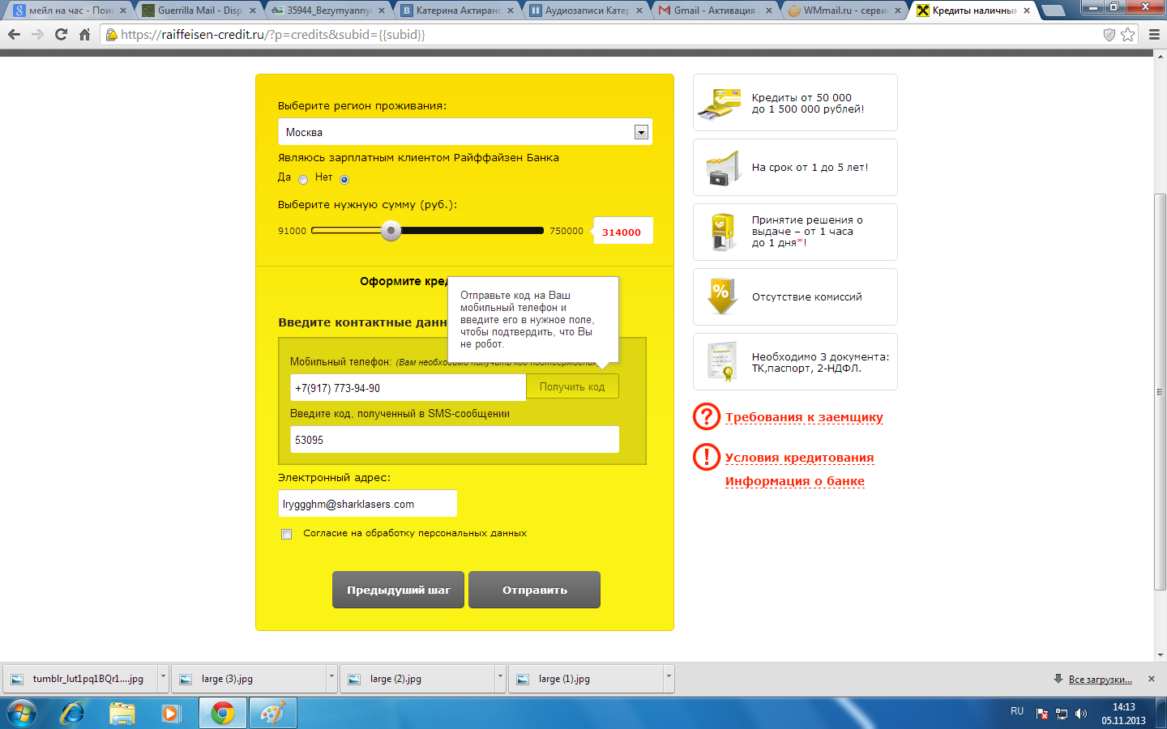1167x729 pixels.
Task: Open downloaded large (3).jpg file
Action: click(249, 679)
